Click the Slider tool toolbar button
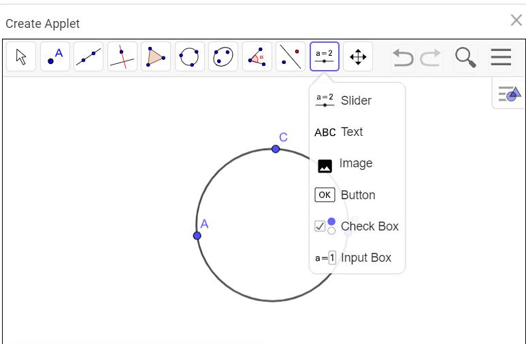Viewport: 526px width, 344px height. 325,56
